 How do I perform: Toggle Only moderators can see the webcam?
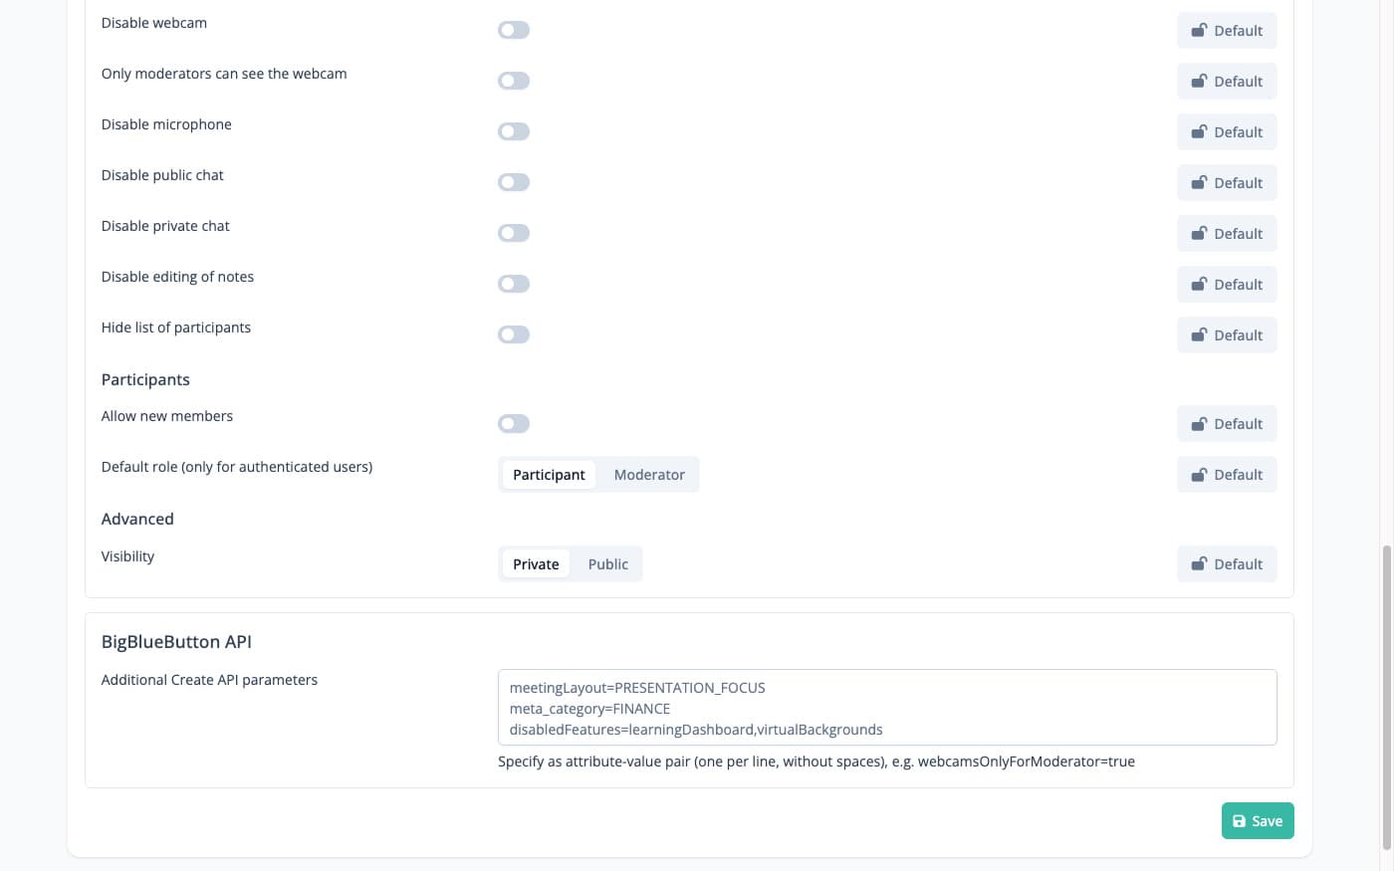514,82
